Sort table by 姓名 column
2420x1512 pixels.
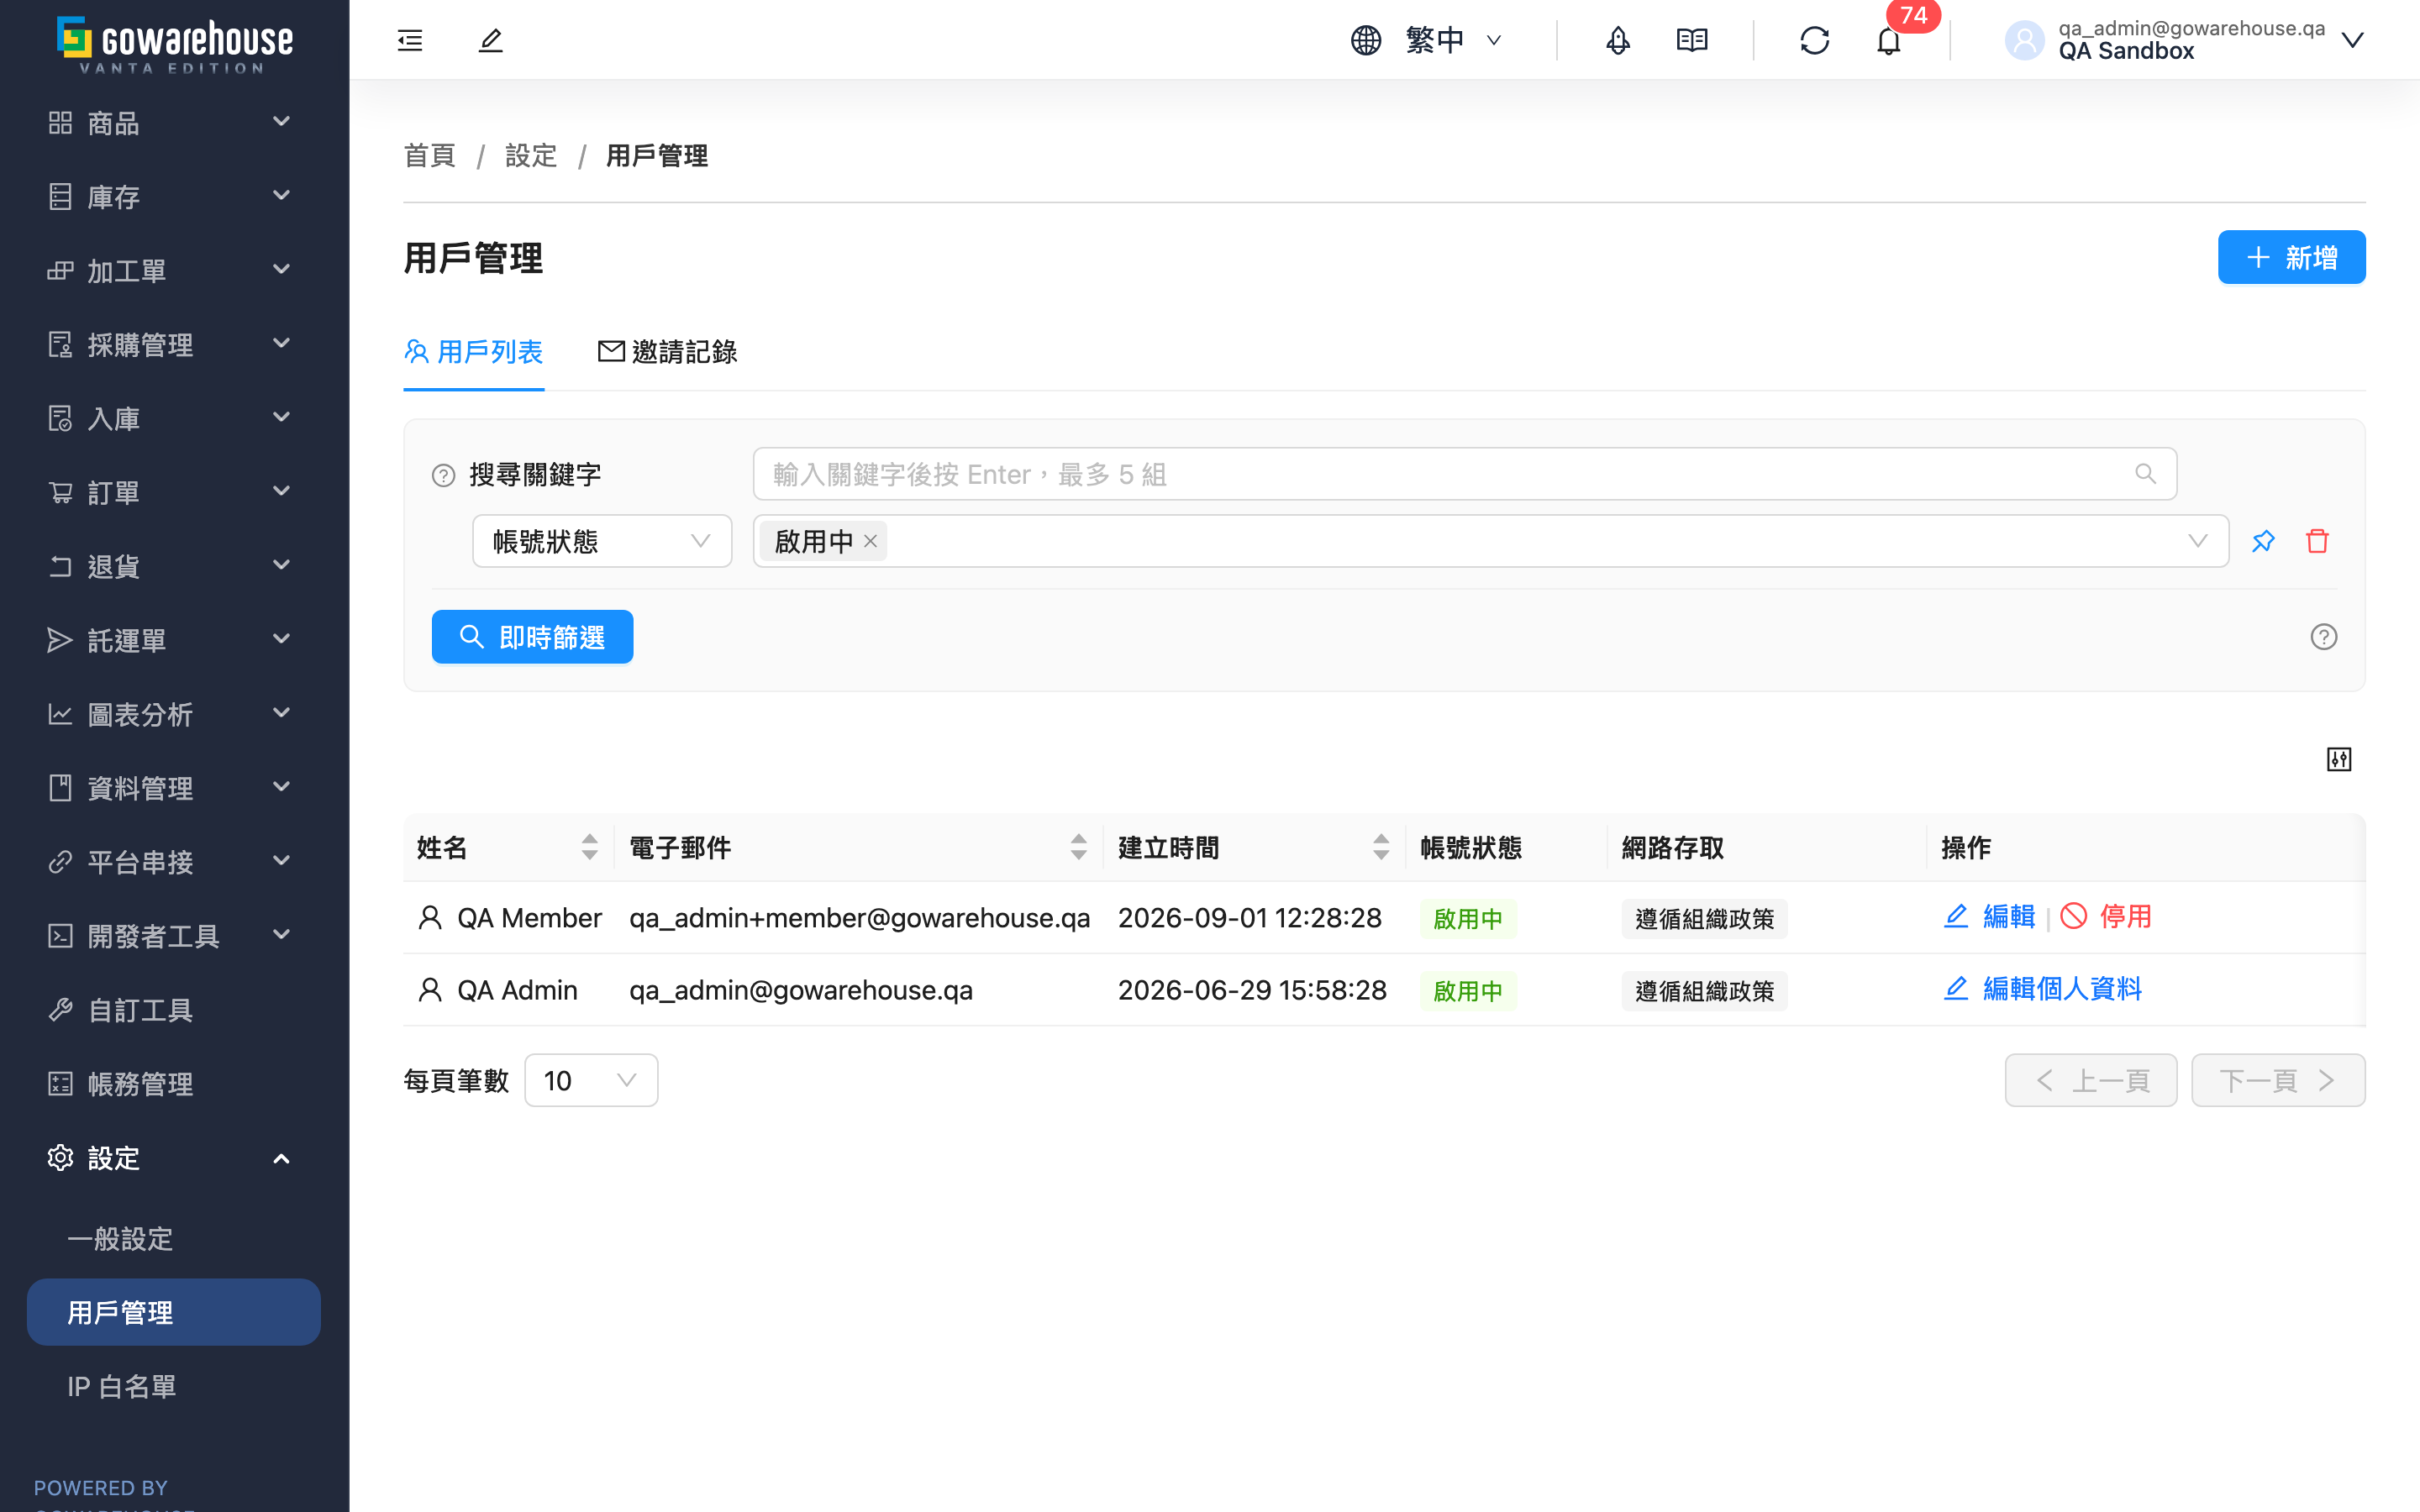coord(589,847)
